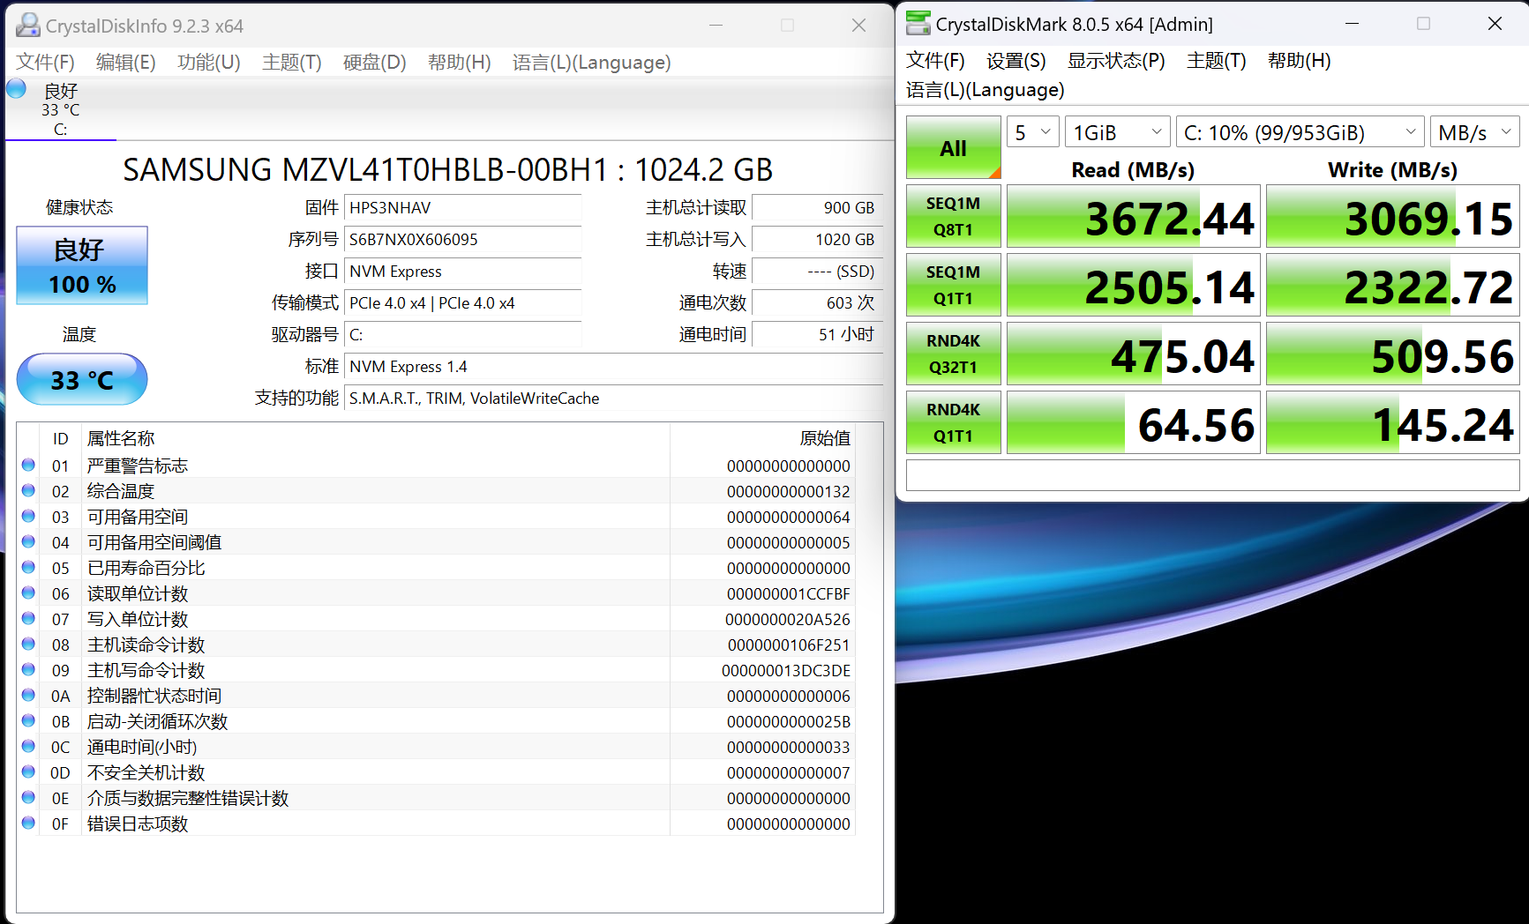The image size is (1529, 924).
Task: Click status dot for attribute 07 写入单位计数
Action: click(x=28, y=618)
